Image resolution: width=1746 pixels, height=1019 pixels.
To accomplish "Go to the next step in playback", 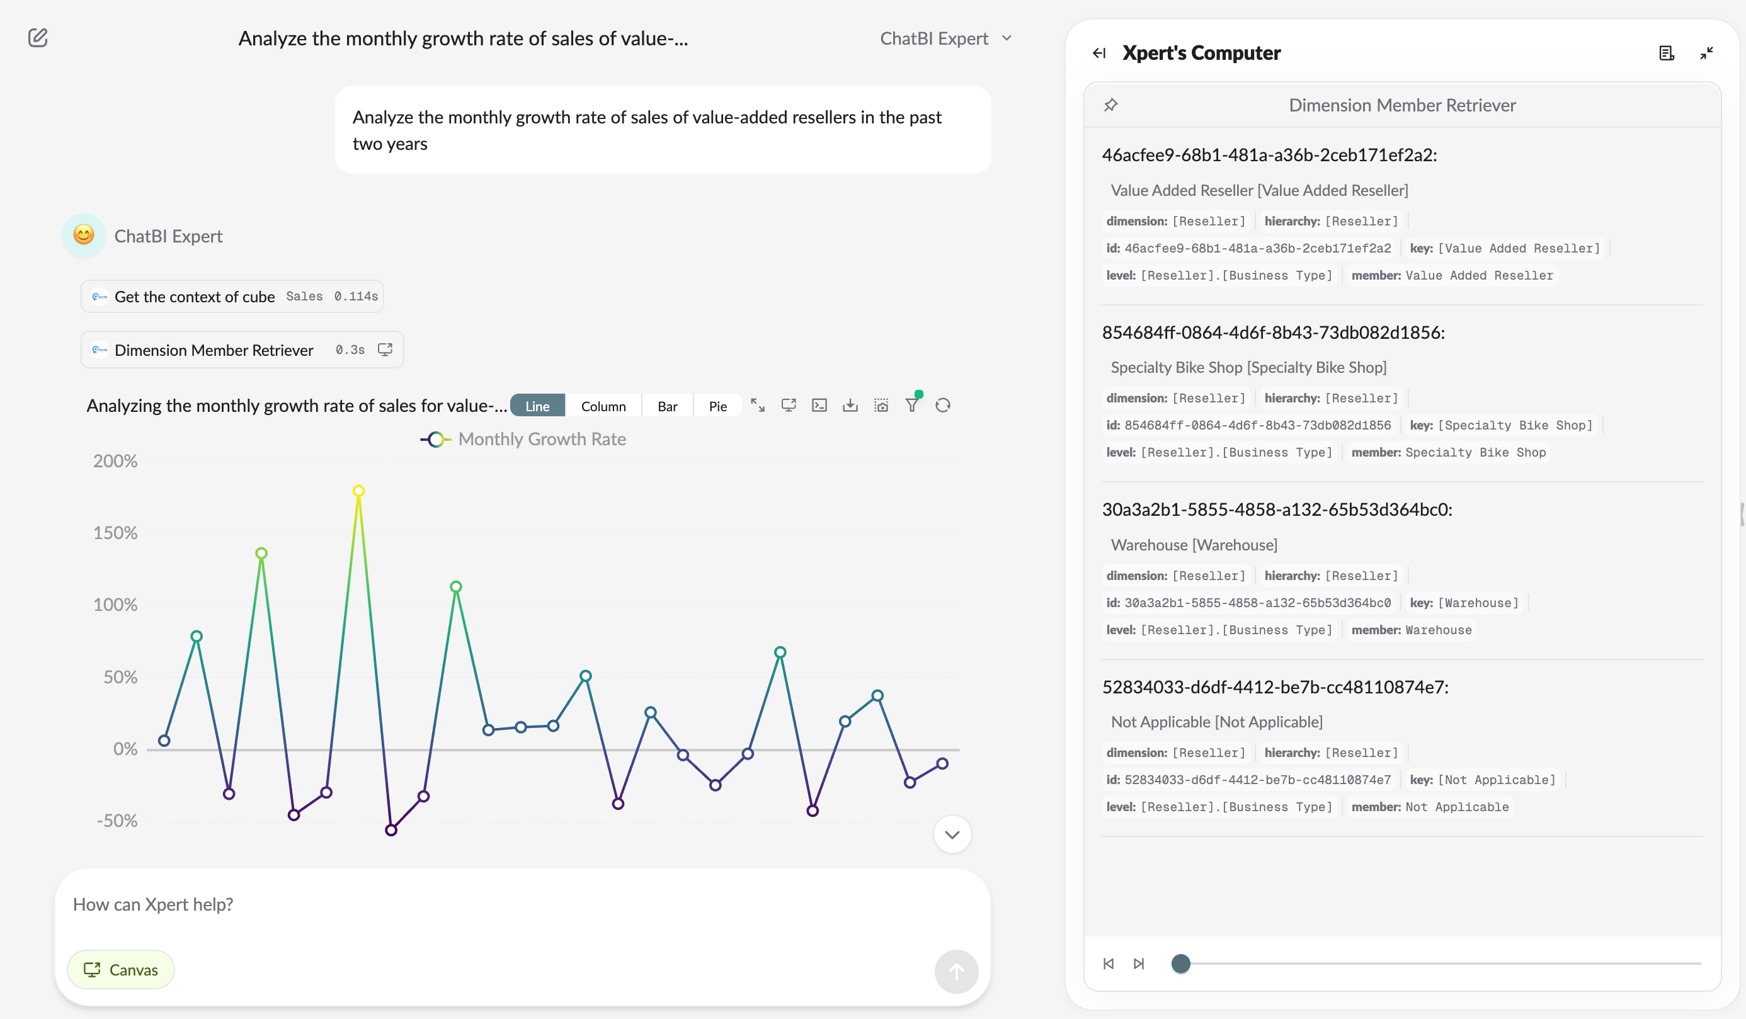I will coord(1138,964).
